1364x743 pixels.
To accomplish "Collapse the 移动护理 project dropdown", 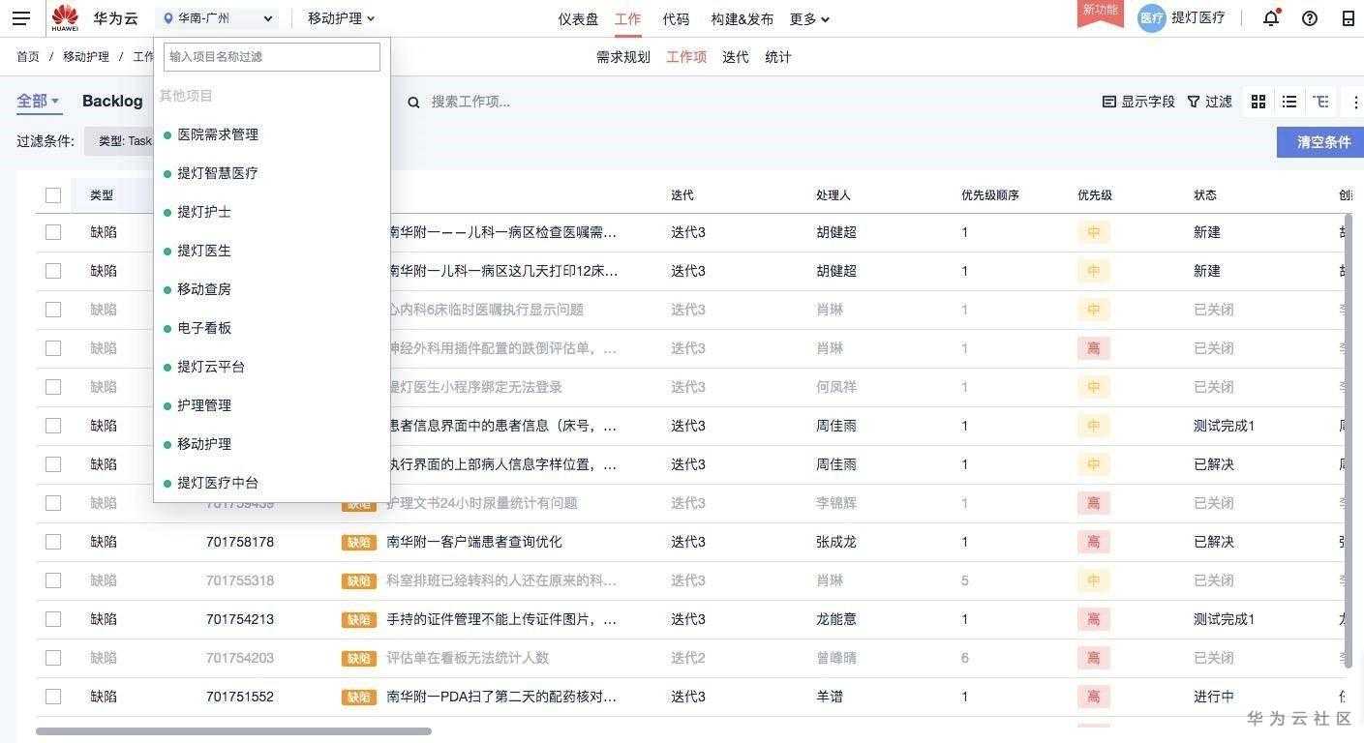I will tap(341, 18).
